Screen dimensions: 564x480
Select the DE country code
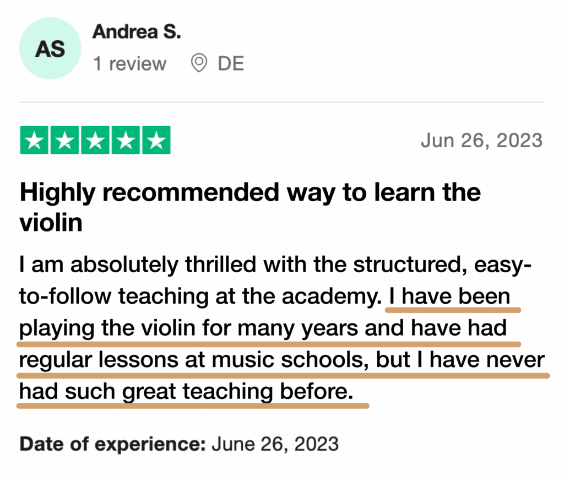[231, 64]
